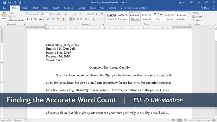Toggle Italic formatting
This screenshot has width=217, height=122.
tap(32, 19)
